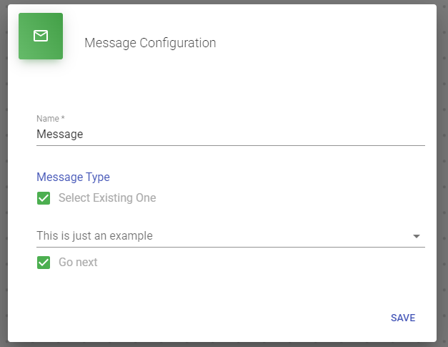Uncheck the Select Existing One checkbox

[x=44, y=198]
